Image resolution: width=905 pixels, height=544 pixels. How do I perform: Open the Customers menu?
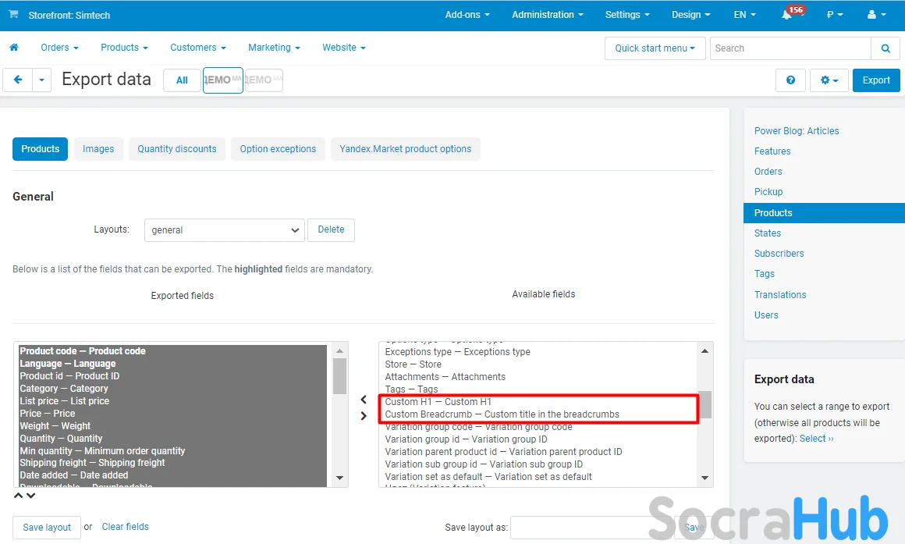[198, 48]
